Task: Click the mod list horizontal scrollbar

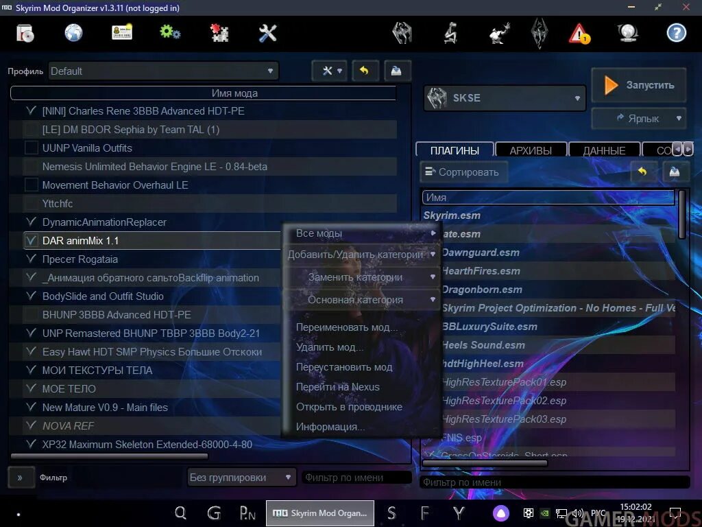Action: [109, 456]
